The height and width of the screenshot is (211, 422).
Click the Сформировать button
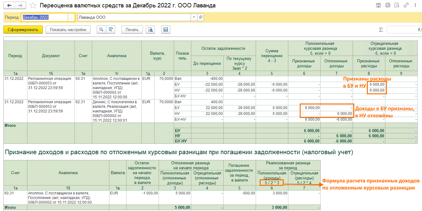(x=23, y=29)
